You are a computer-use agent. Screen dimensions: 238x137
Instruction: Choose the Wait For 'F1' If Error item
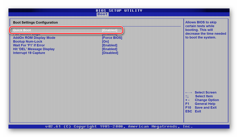pos(29,45)
